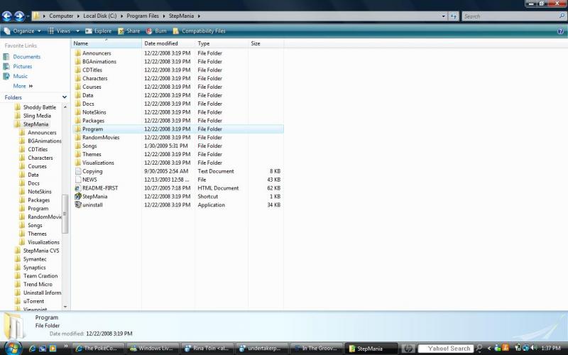Switch to The PokéCo... taskbar window
This screenshot has width=568, height=355.
[x=99, y=349]
